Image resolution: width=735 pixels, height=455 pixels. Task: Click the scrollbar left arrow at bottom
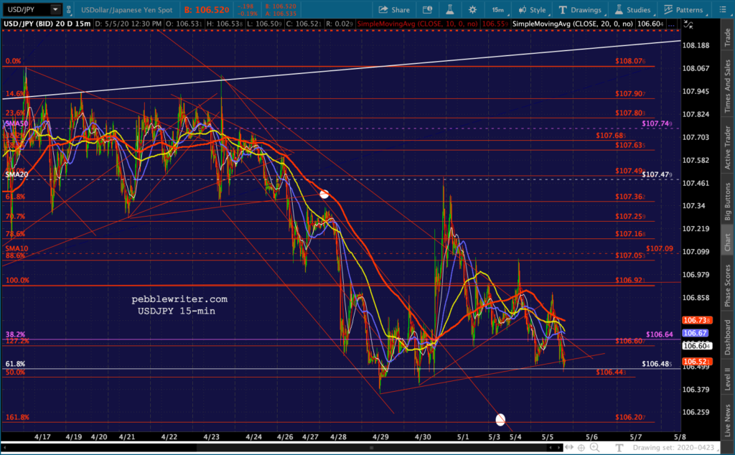(x=4, y=448)
